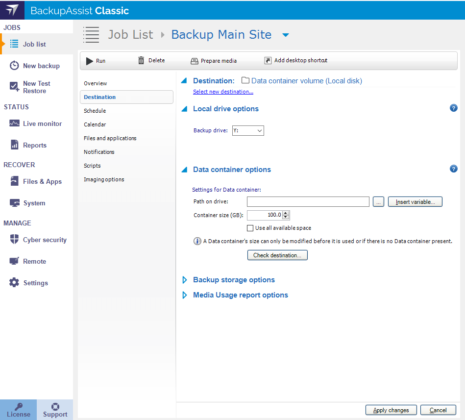Expand Media Usage report options section
The width and height of the screenshot is (465, 420).
185,295
